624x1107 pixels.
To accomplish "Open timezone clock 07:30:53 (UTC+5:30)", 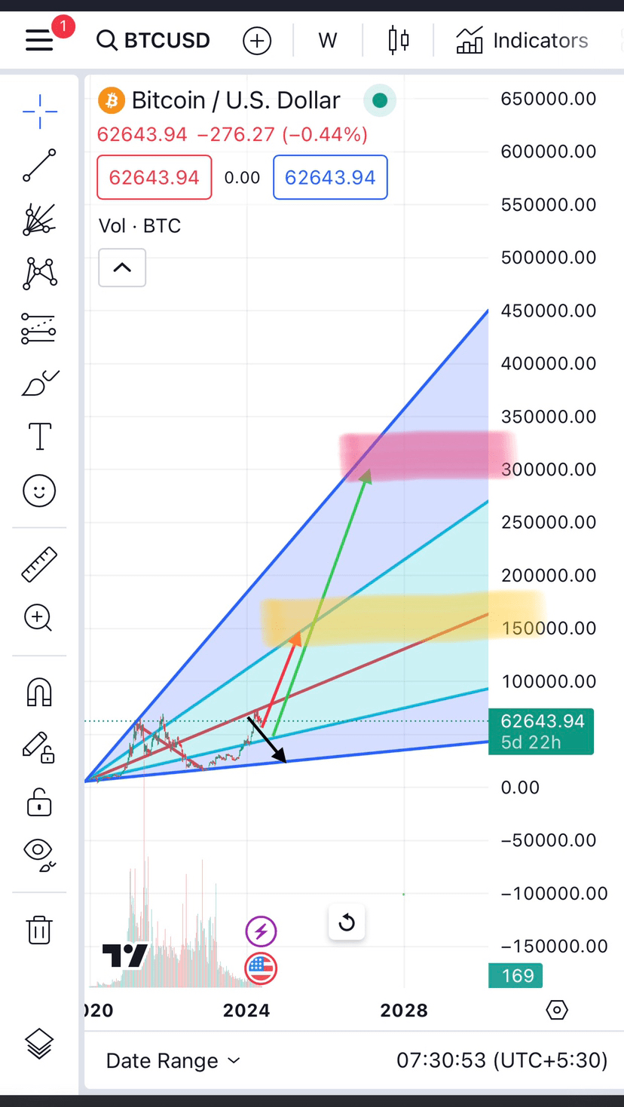I will point(502,1060).
